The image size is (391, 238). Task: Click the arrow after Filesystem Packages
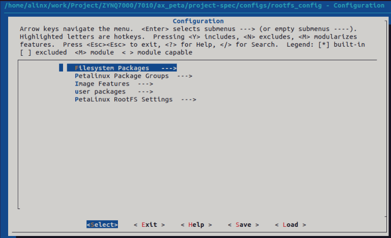(x=169, y=68)
